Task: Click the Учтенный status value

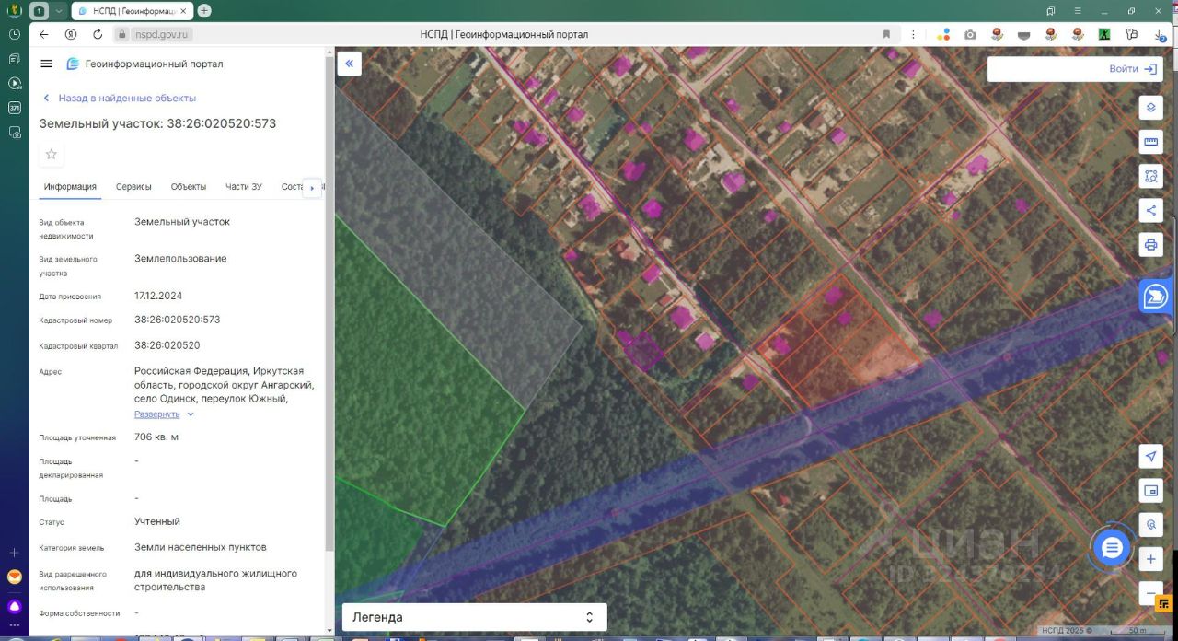Action: (x=157, y=521)
